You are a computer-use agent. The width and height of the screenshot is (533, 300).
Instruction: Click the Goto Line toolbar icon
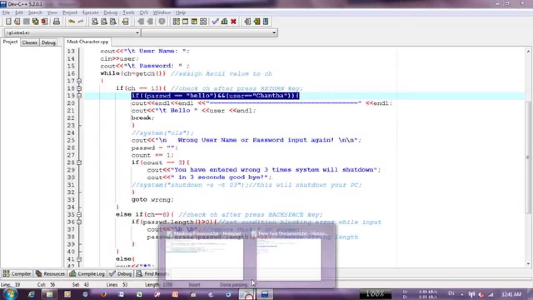pyautogui.click(x=125, y=22)
